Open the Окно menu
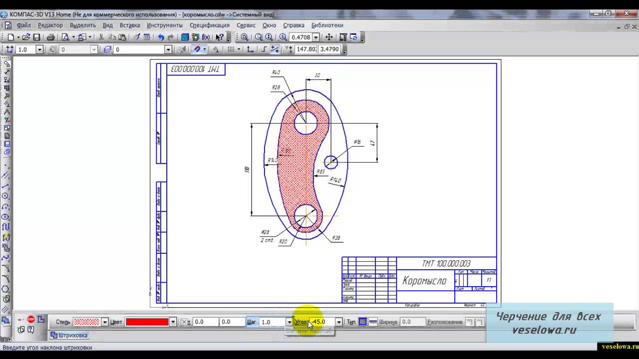The width and height of the screenshot is (639, 359). [x=269, y=25]
